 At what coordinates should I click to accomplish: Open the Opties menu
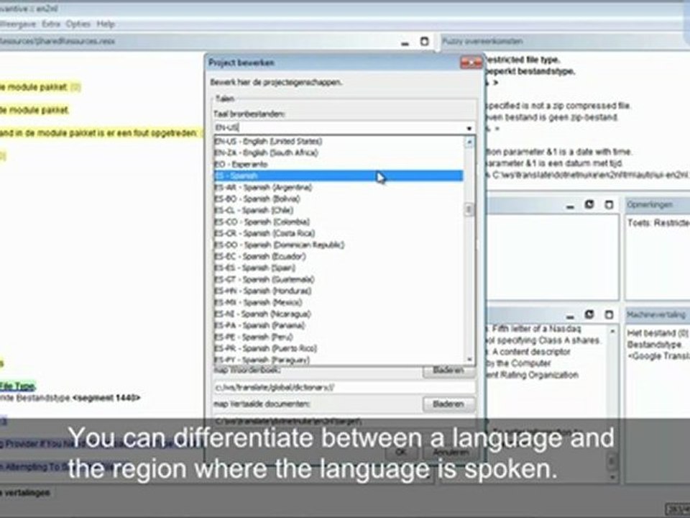[x=78, y=24]
